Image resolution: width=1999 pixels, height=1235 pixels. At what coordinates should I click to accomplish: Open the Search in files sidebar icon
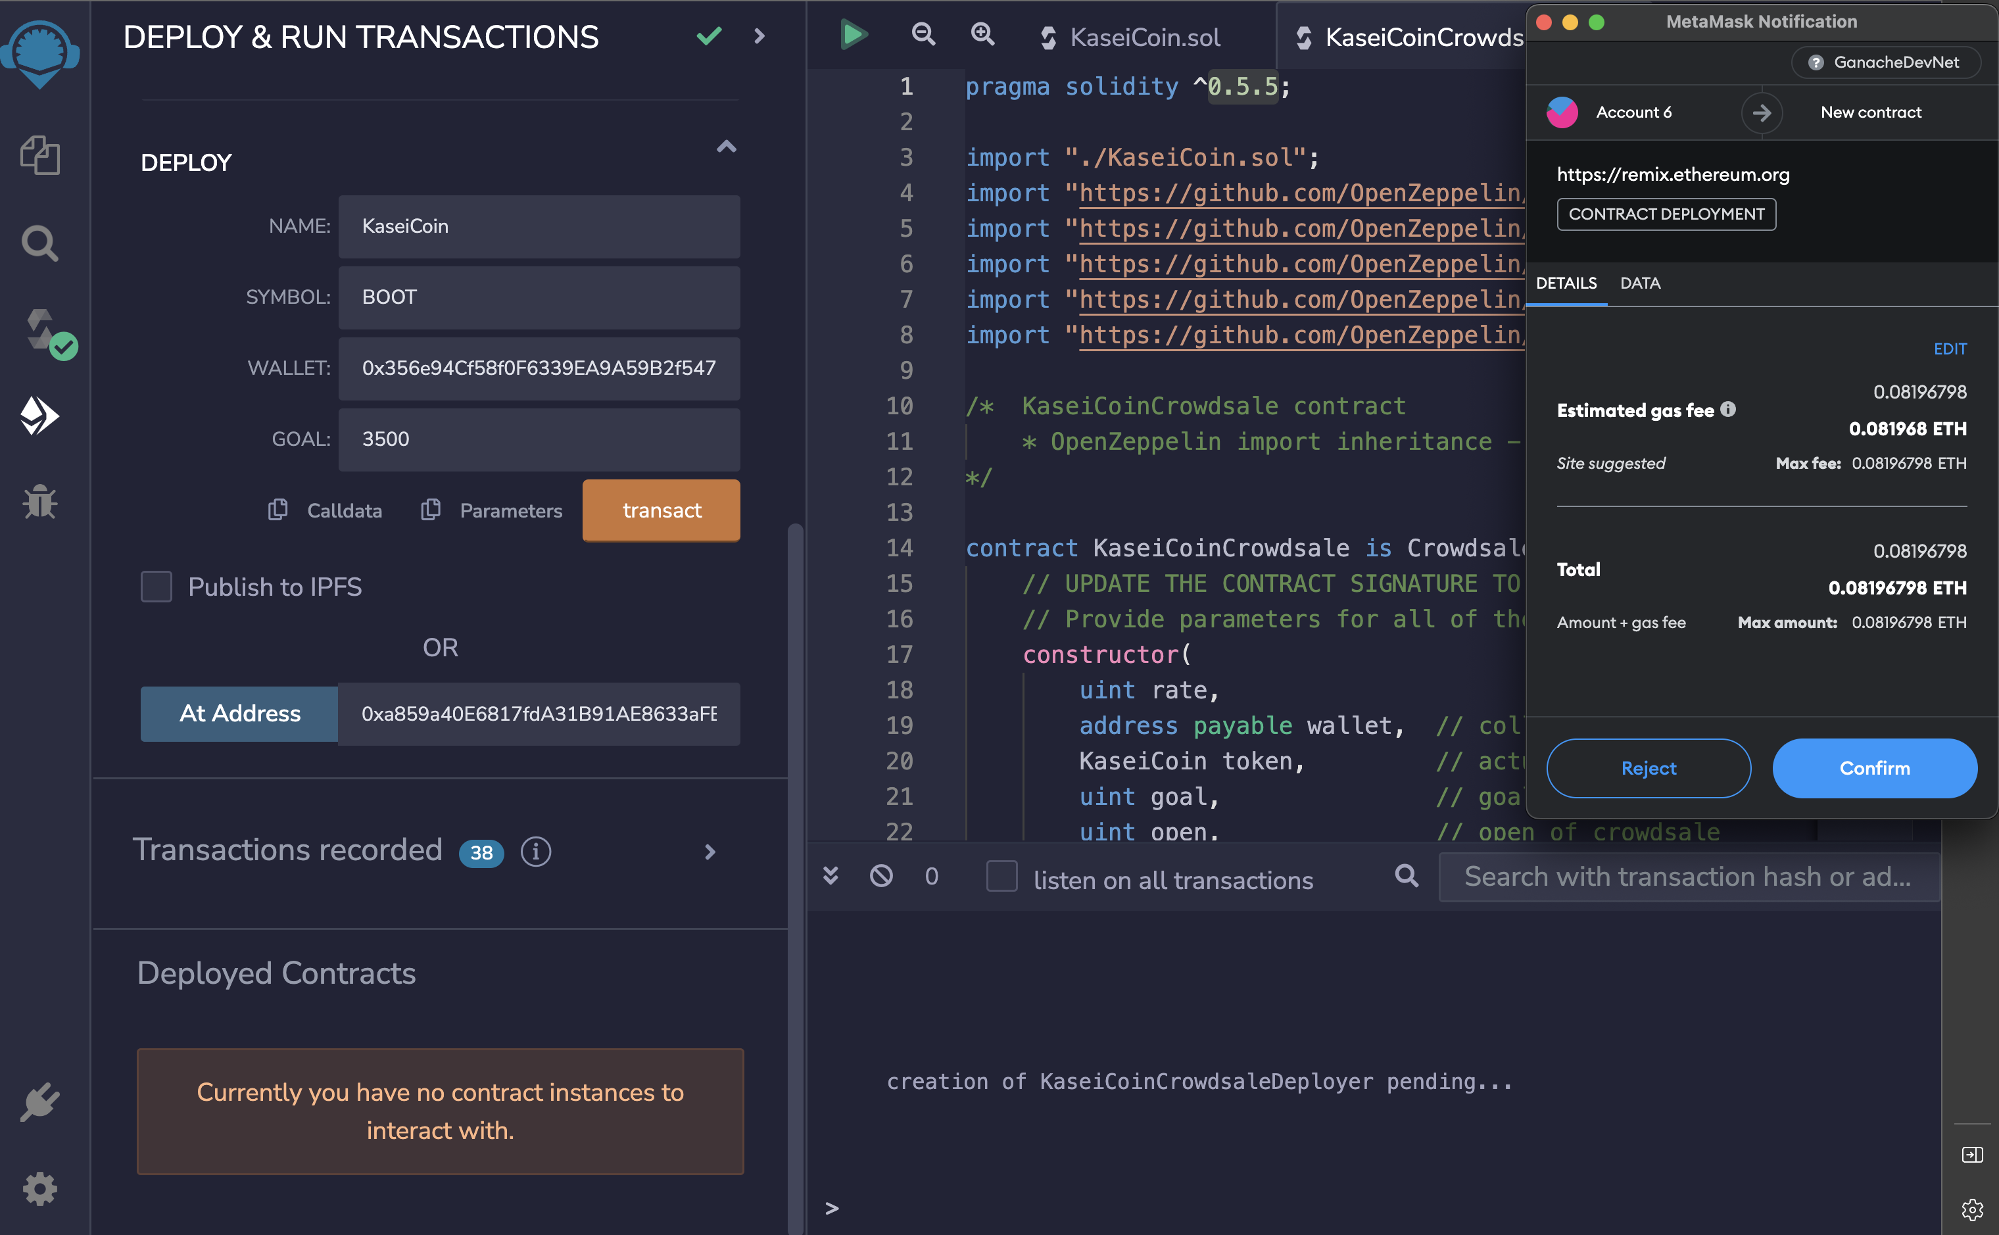pos(39,243)
